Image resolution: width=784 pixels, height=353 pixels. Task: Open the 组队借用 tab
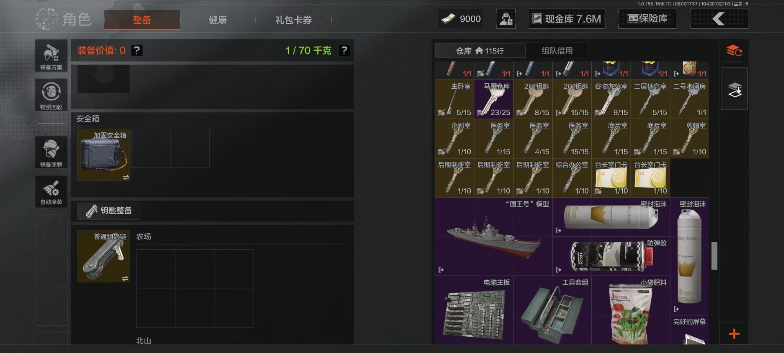557,51
